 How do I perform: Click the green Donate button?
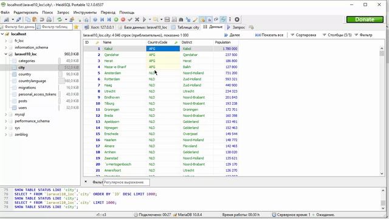[365, 19]
